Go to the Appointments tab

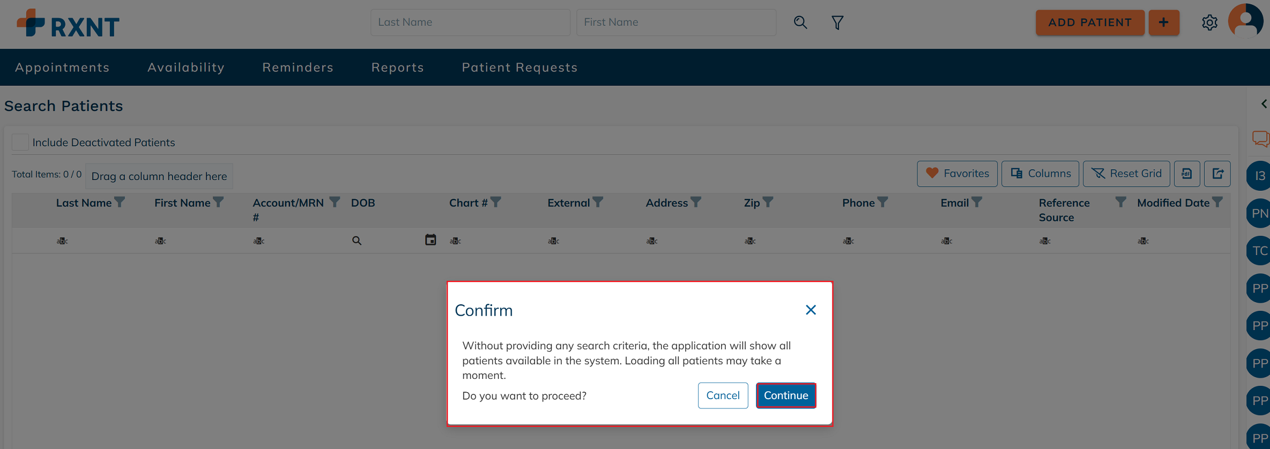62,68
